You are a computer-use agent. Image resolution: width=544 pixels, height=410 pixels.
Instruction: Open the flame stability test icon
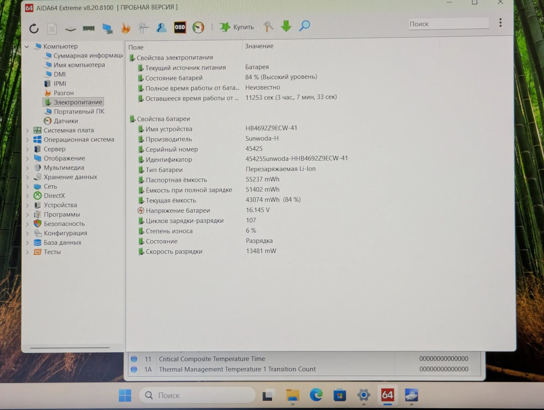[x=125, y=28]
